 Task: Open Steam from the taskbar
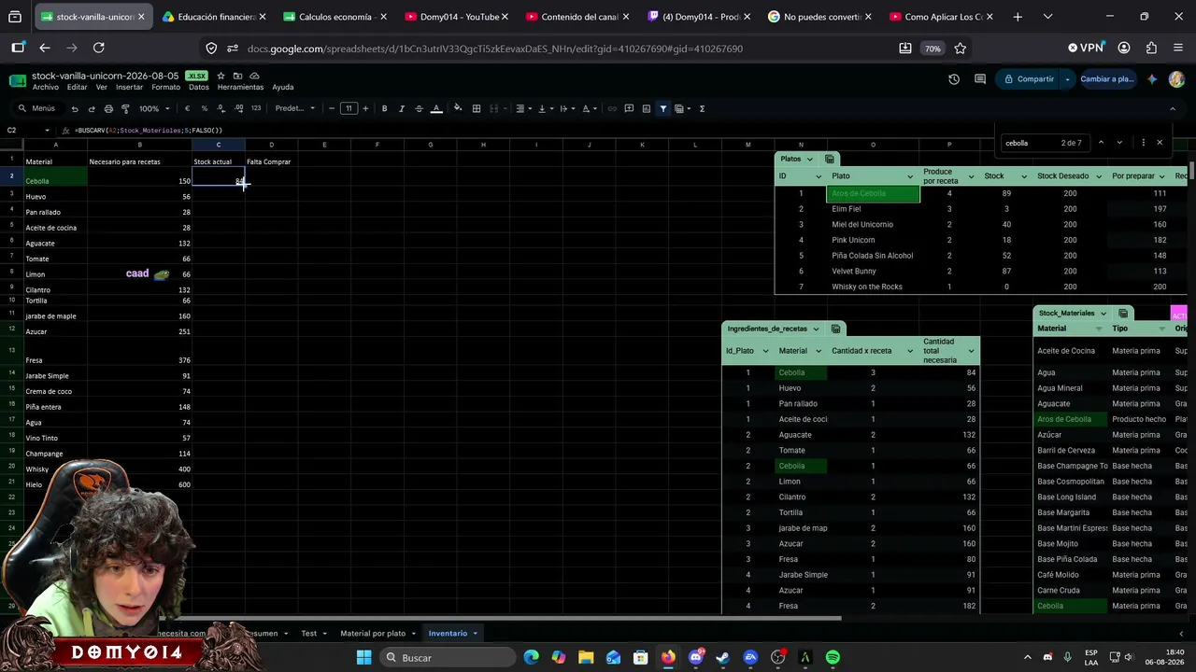pyautogui.click(x=722, y=658)
